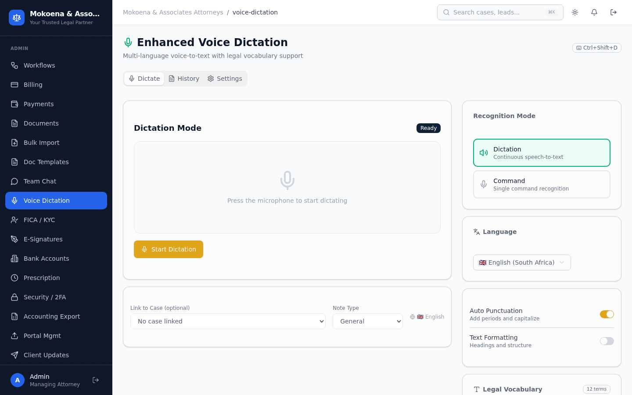Open the English (South Africa) language dropdown
The width and height of the screenshot is (632, 395).
pos(522,262)
